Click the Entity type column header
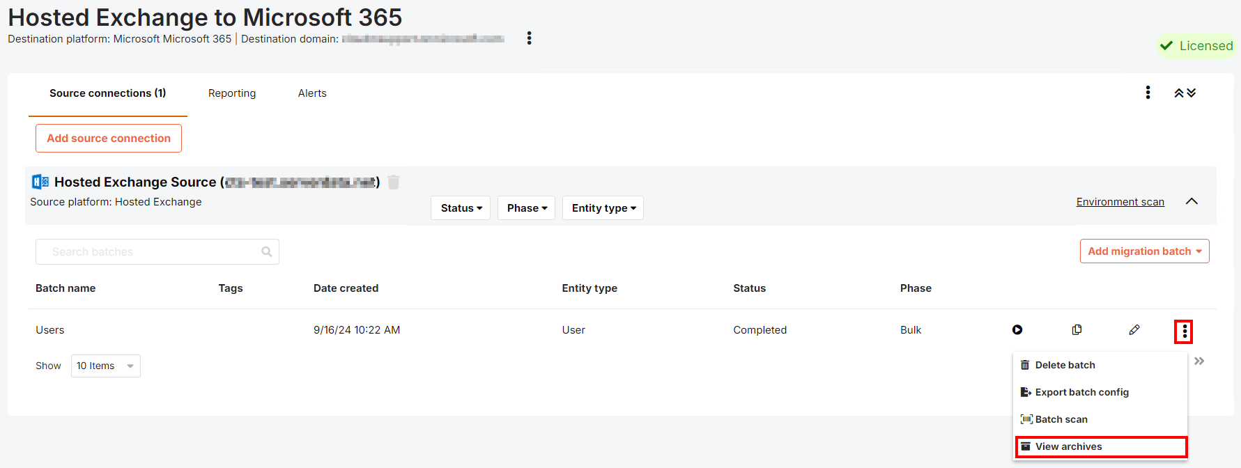 589,288
